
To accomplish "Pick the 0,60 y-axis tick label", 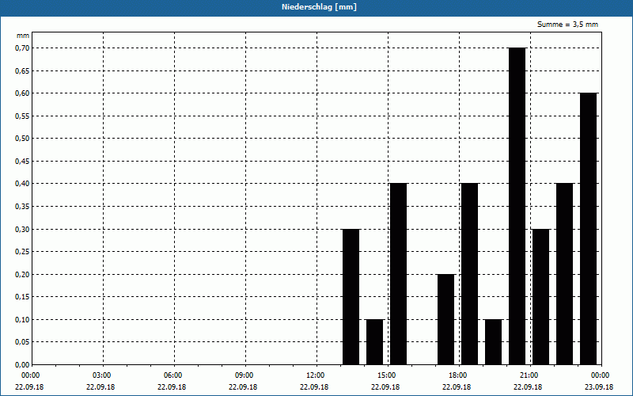I will click(x=22, y=93).
